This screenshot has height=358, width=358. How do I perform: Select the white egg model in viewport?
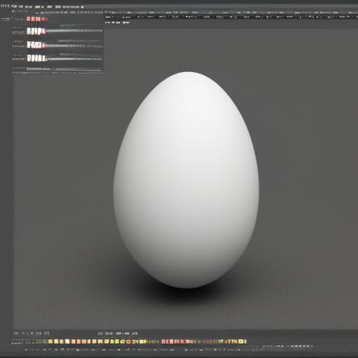186,180
